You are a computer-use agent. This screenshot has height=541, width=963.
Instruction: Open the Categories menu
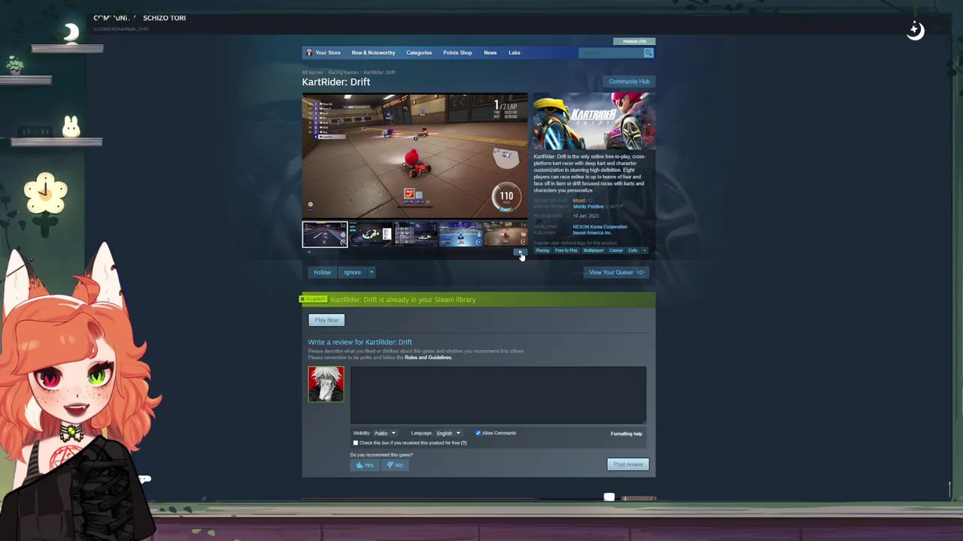tap(419, 53)
